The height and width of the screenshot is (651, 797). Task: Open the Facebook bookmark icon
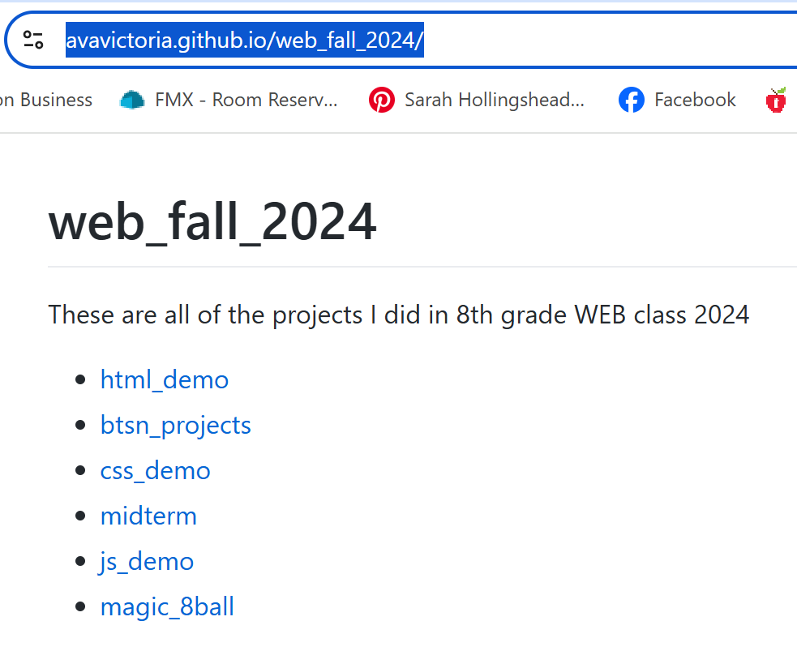632,100
